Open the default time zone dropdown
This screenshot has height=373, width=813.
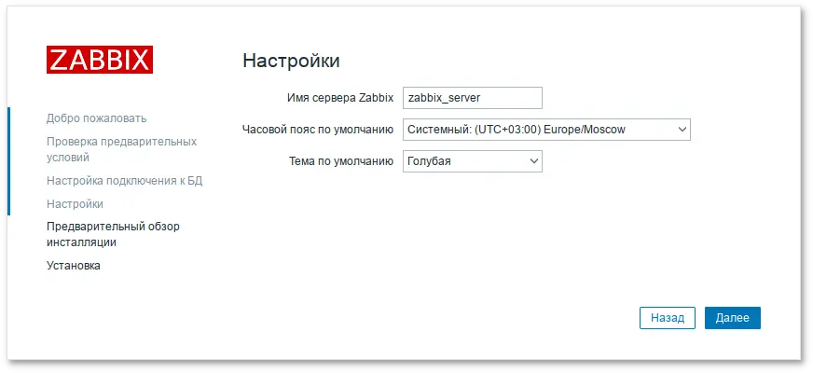[546, 130]
